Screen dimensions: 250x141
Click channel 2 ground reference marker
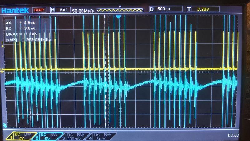[x=5, y=125]
